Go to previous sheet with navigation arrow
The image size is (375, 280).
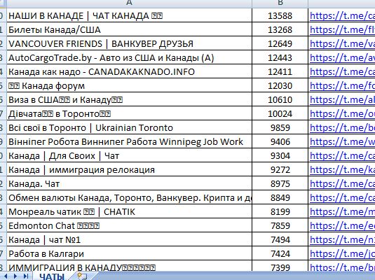click(x=6, y=276)
